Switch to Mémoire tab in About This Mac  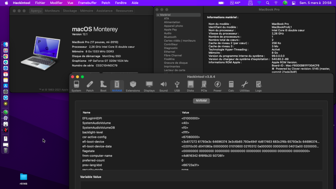coord(87,11)
